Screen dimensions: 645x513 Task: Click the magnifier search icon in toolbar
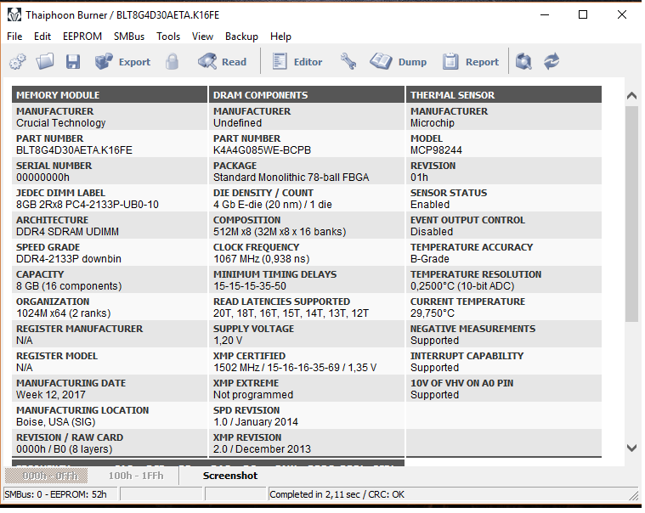(523, 62)
